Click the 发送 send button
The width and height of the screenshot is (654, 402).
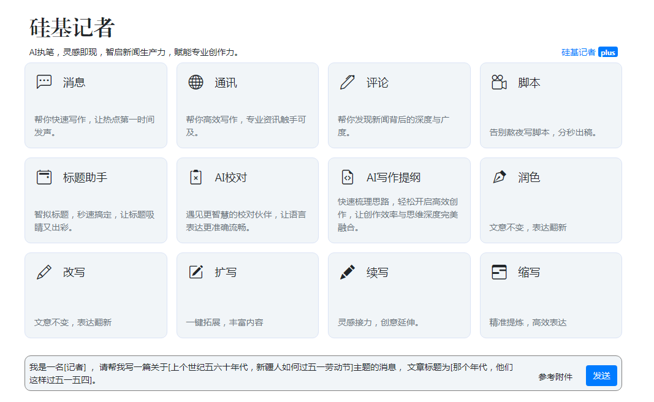click(x=601, y=376)
